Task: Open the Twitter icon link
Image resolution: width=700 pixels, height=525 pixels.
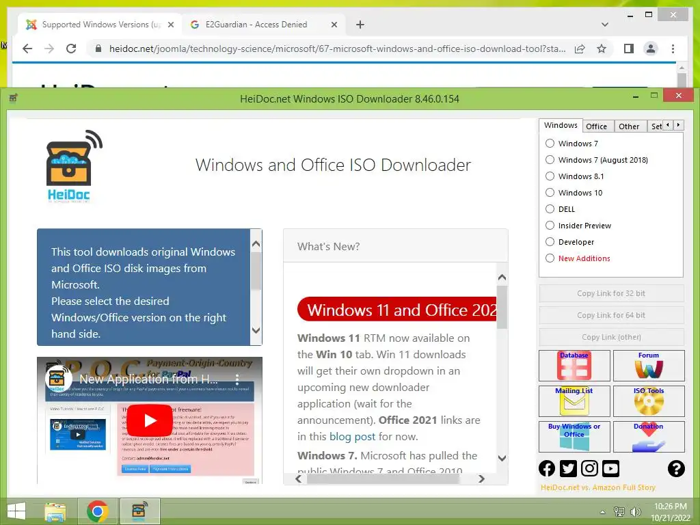Action: 568,468
